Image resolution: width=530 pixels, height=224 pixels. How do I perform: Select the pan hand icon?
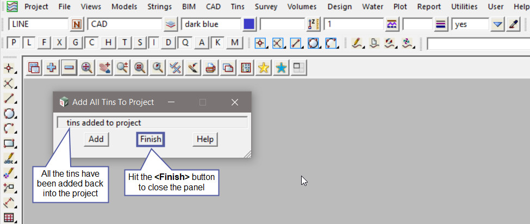click(104, 68)
